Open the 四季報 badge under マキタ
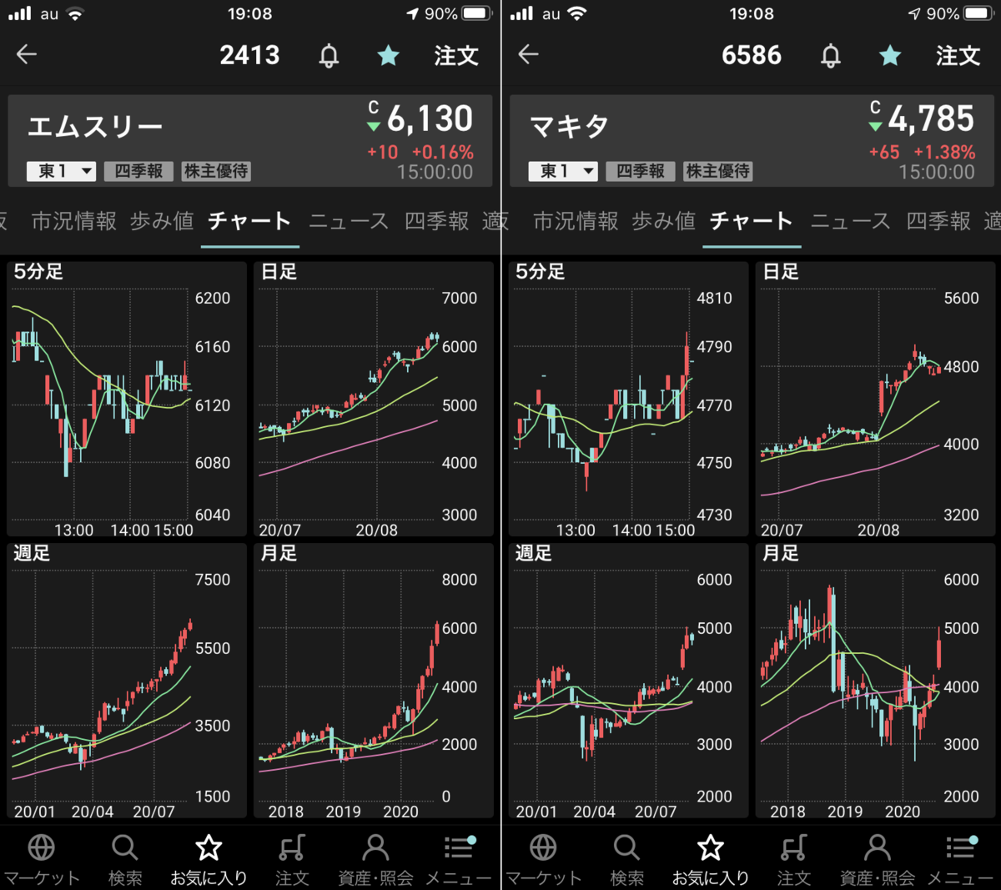The image size is (1001, 890). point(641,171)
